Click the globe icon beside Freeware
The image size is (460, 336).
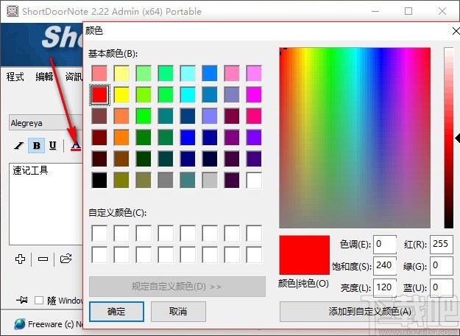[20, 324]
